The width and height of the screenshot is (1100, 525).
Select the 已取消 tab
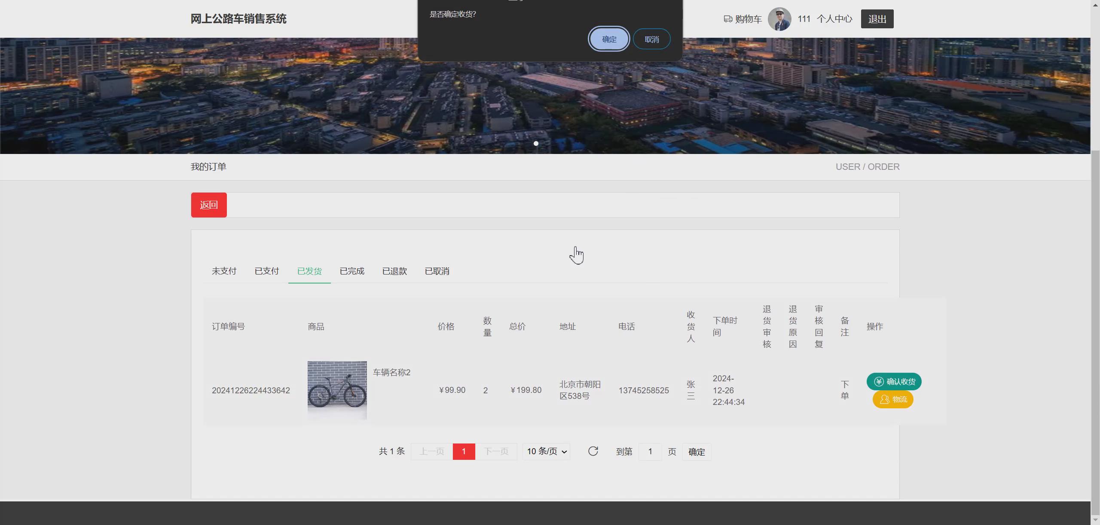[x=437, y=271]
